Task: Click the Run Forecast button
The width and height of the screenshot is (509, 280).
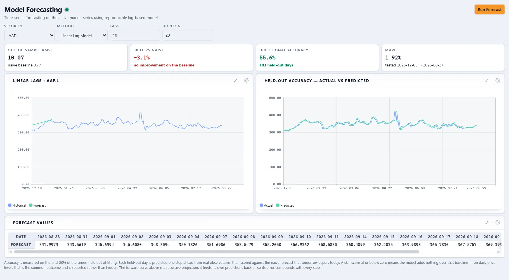Action: tap(489, 9)
